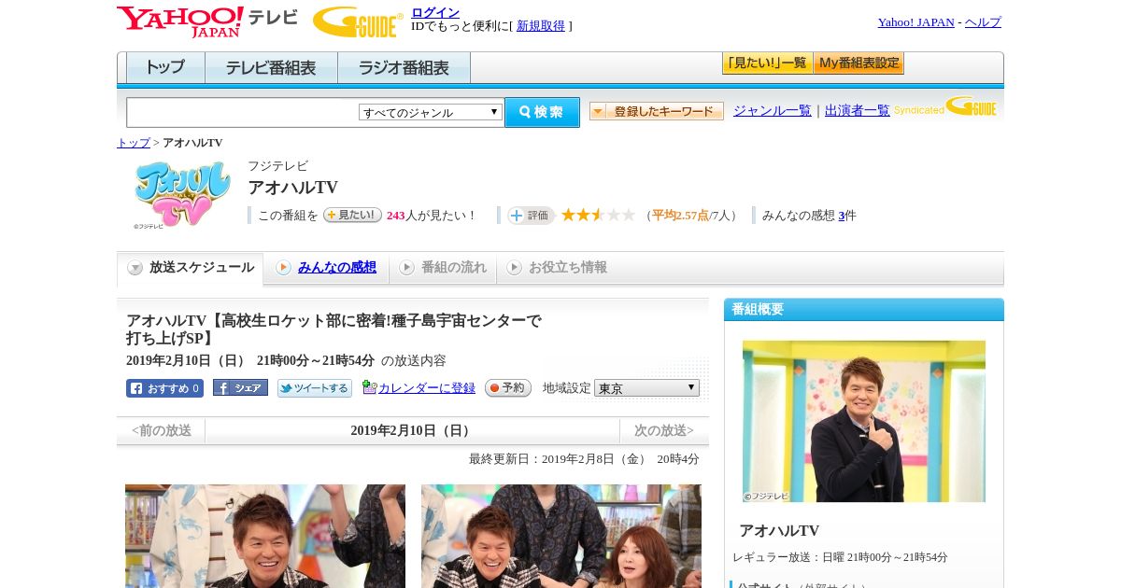
Task: Go to <前の放送 previous broadcast
Action: point(162,431)
